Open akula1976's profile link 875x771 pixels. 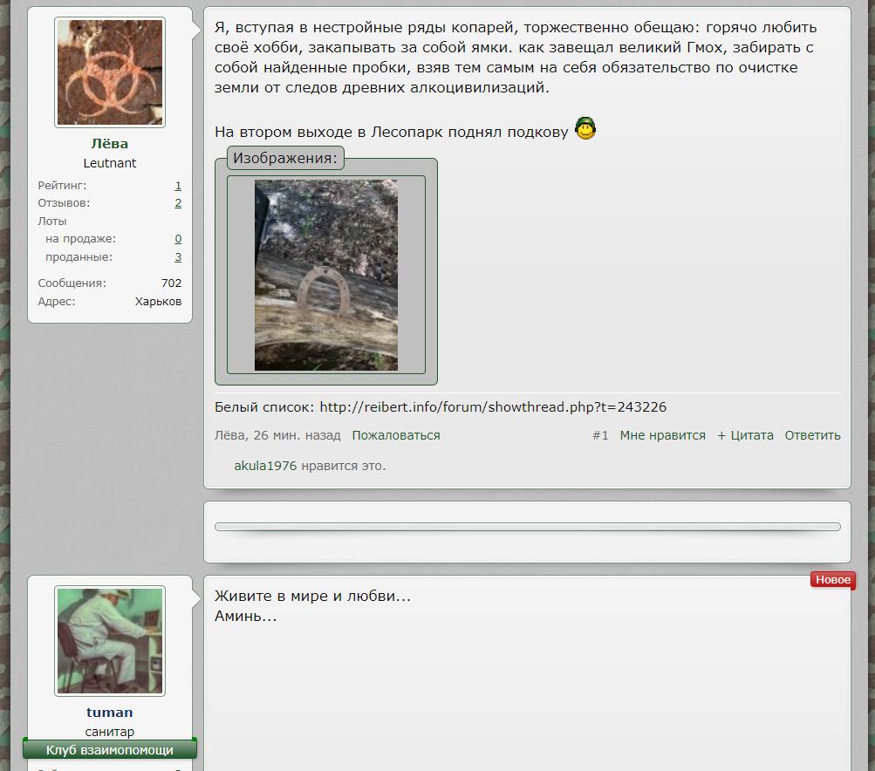(265, 466)
